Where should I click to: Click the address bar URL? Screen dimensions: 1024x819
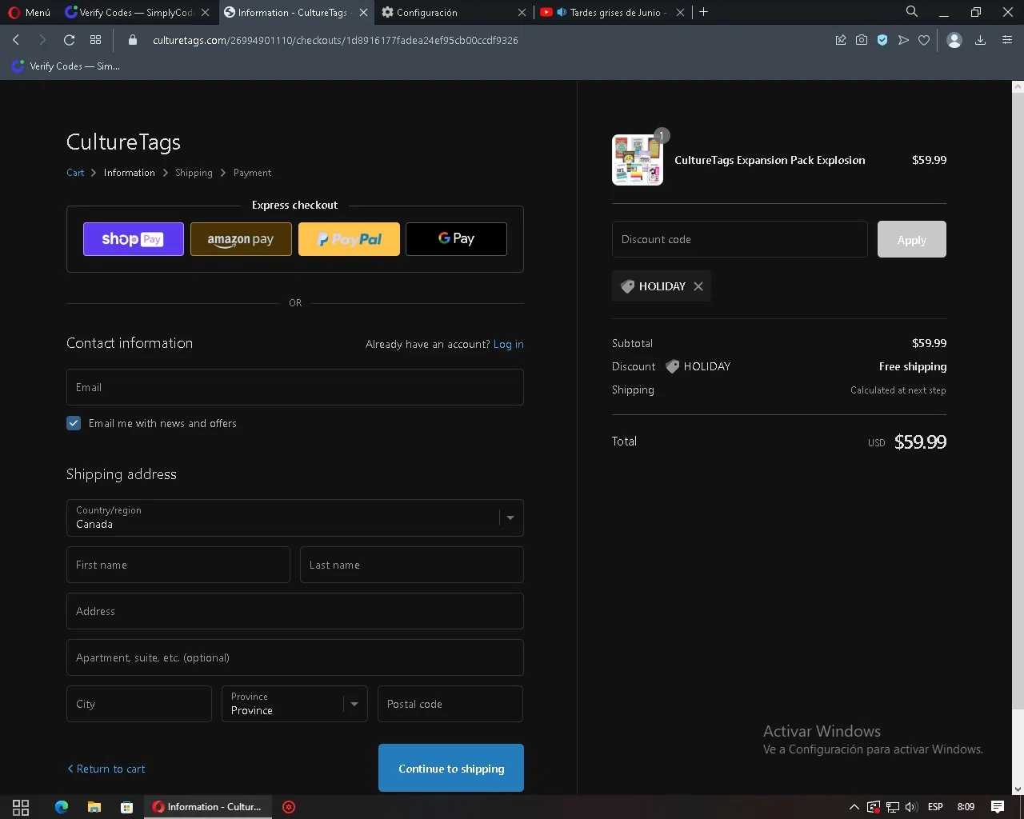(x=335, y=40)
